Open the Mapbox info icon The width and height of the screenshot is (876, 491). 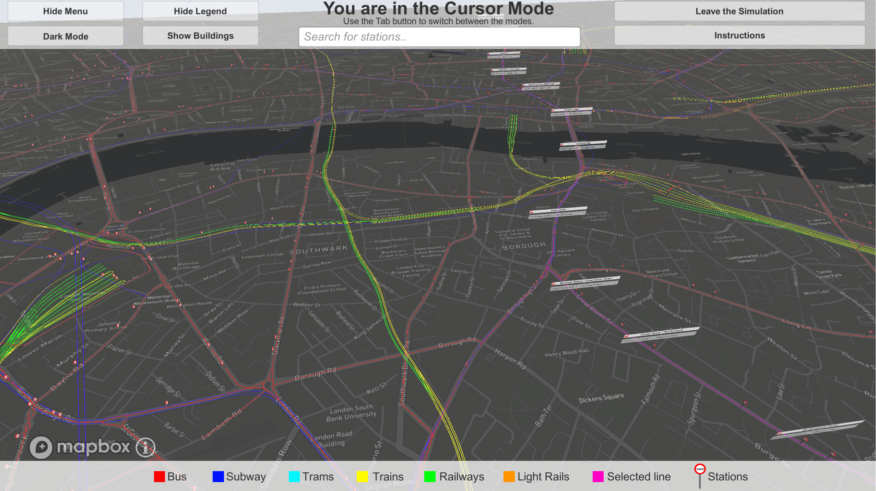point(145,447)
